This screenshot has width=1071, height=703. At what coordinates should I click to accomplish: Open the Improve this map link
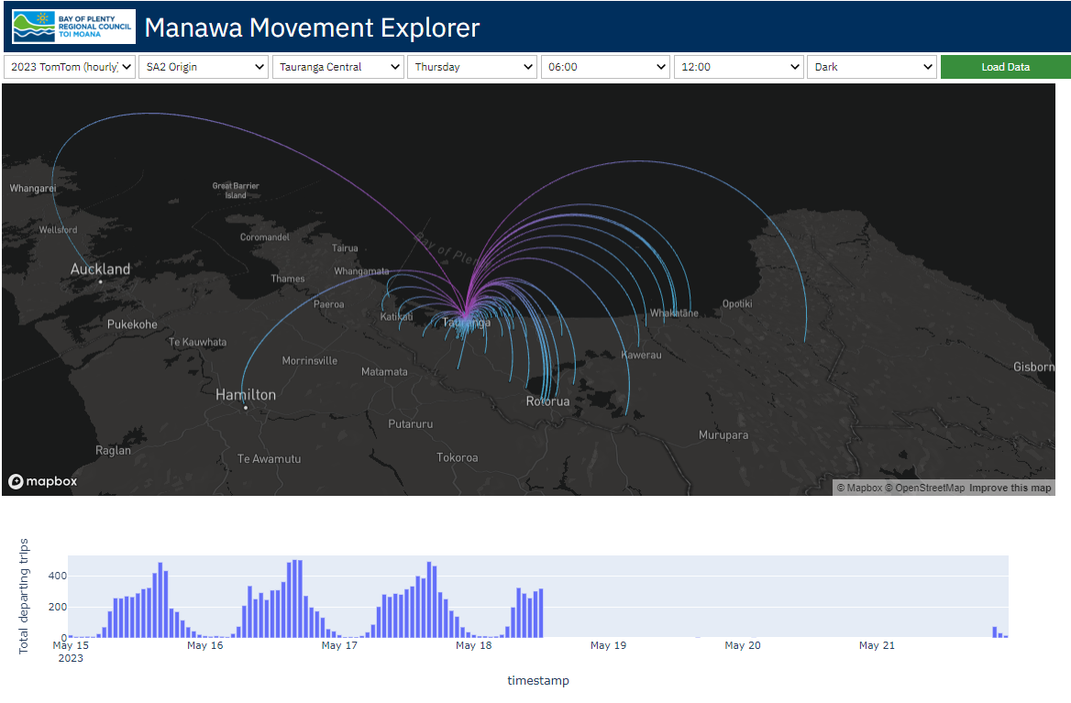[x=1010, y=488]
